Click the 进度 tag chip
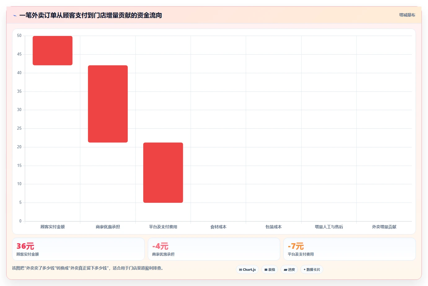This screenshot has width=428, height=286. coord(289,270)
